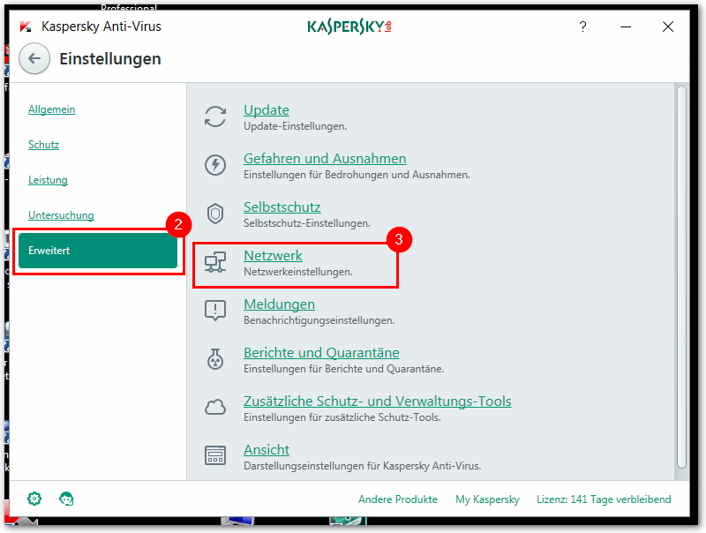The height and width of the screenshot is (533, 706).
Task: Click the question mark help icon
Action: pyautogui.click(x=582, y=27)
